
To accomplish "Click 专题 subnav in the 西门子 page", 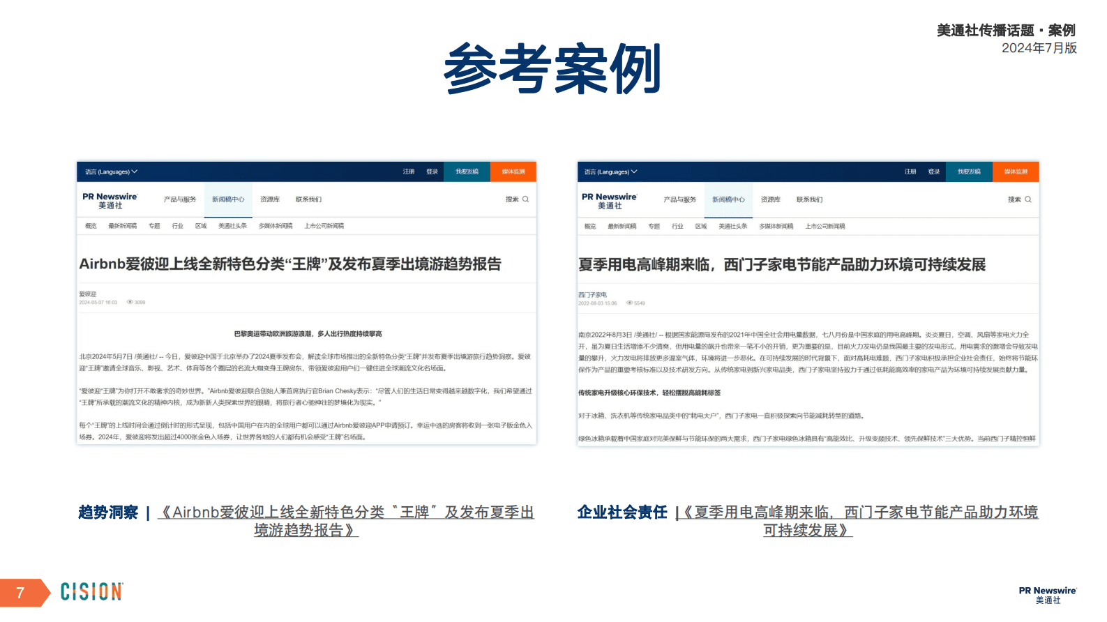I will (x=654, y=227).
